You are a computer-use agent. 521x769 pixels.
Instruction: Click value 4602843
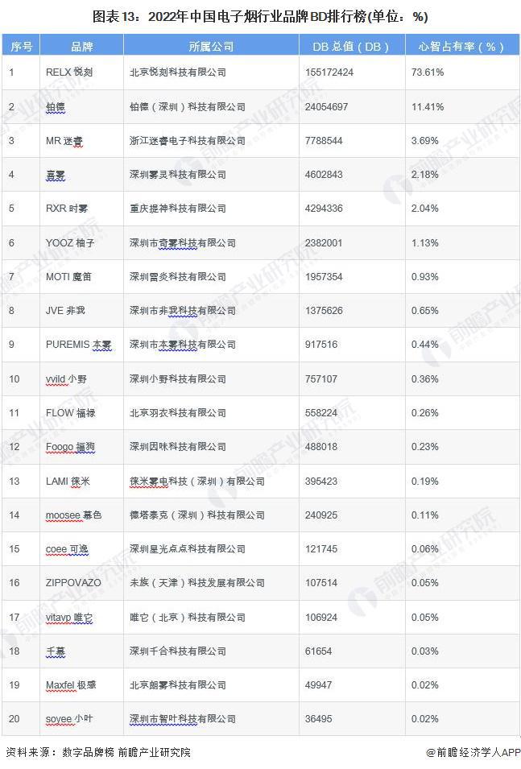323,175
